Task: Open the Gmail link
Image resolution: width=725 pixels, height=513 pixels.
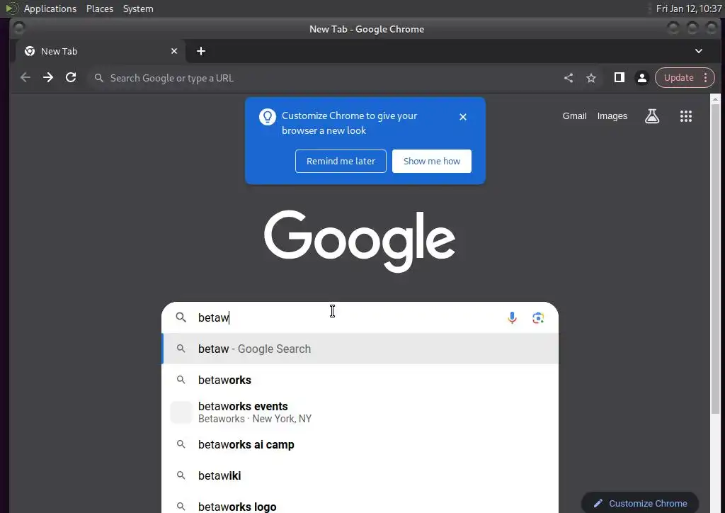Action: click(x=574, y=116)
